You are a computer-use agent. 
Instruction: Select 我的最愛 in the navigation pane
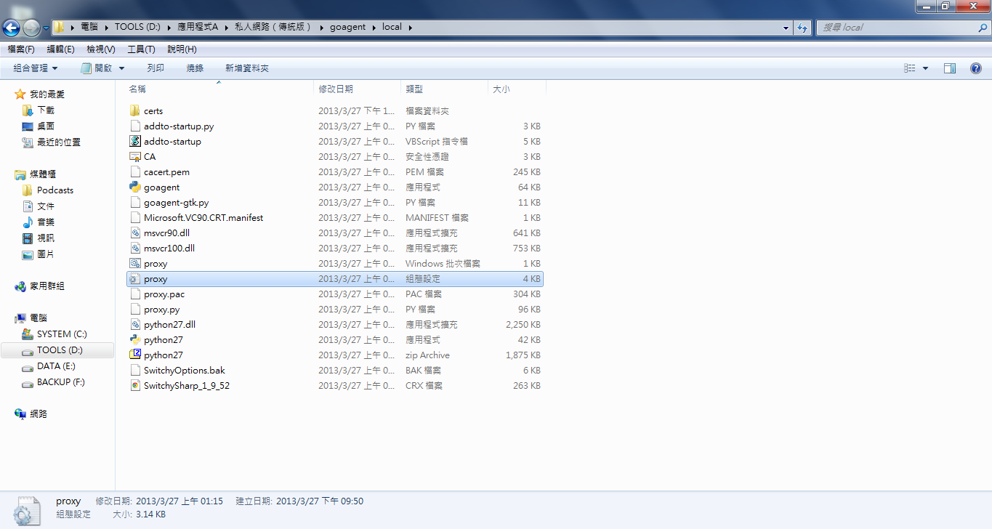pyautogui.click(x=47, y=94)
